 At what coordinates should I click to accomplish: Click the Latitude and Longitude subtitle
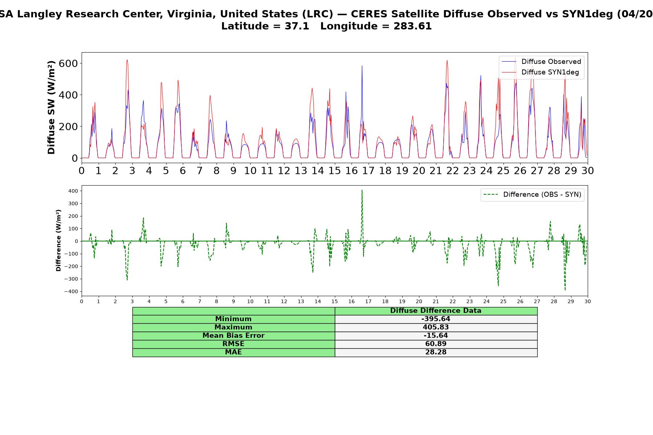tap(326, 26)
